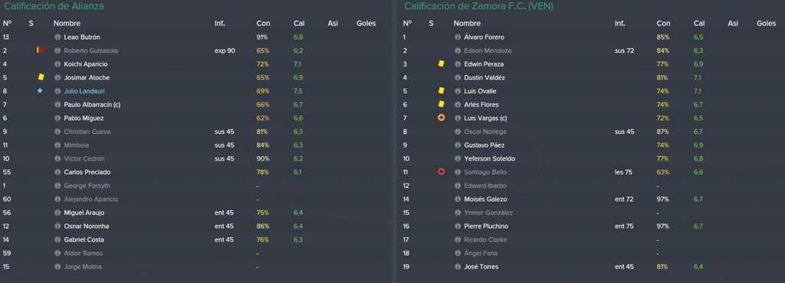Click the star icon next to Julio Landauri

40,91
